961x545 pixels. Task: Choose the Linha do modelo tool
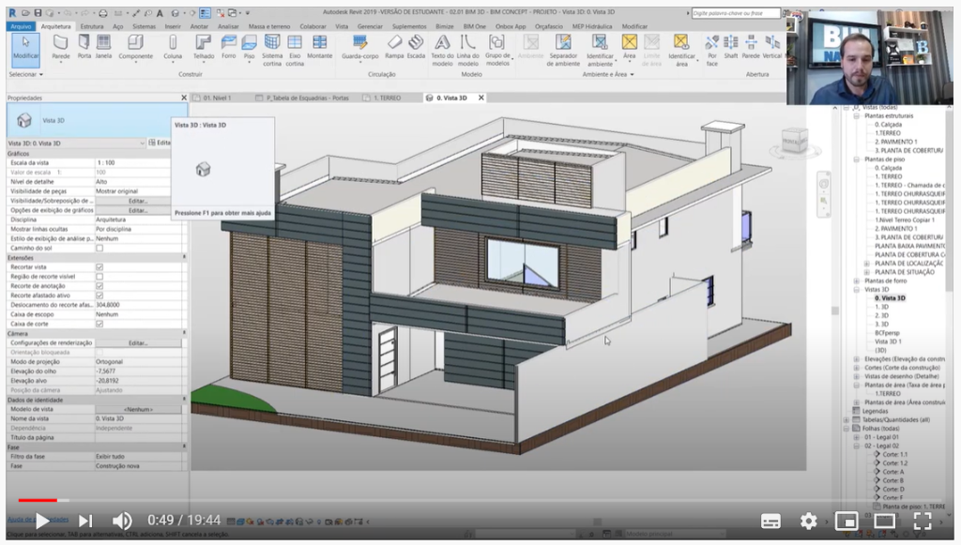(467, 51)
